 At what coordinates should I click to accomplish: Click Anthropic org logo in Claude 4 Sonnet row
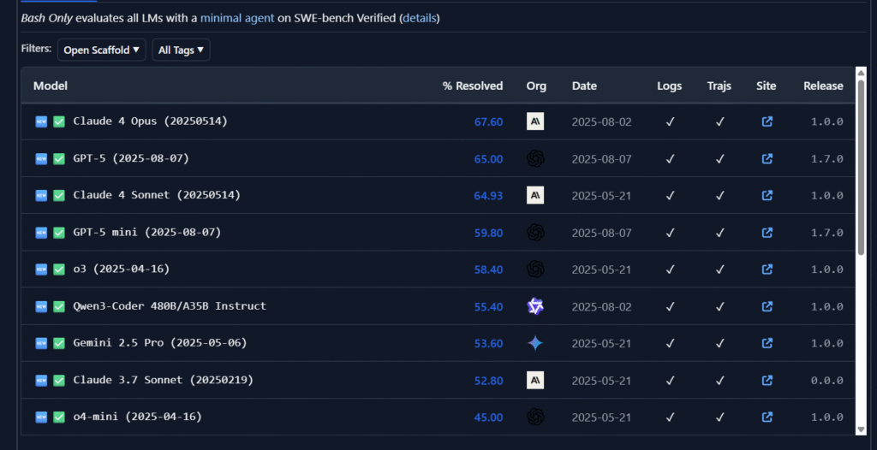(x=535, y=195)
